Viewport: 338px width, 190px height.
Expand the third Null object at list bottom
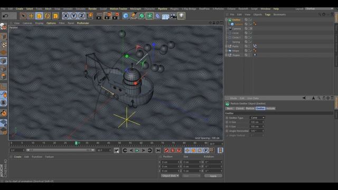pyautogui.click(x=227, y=55)
